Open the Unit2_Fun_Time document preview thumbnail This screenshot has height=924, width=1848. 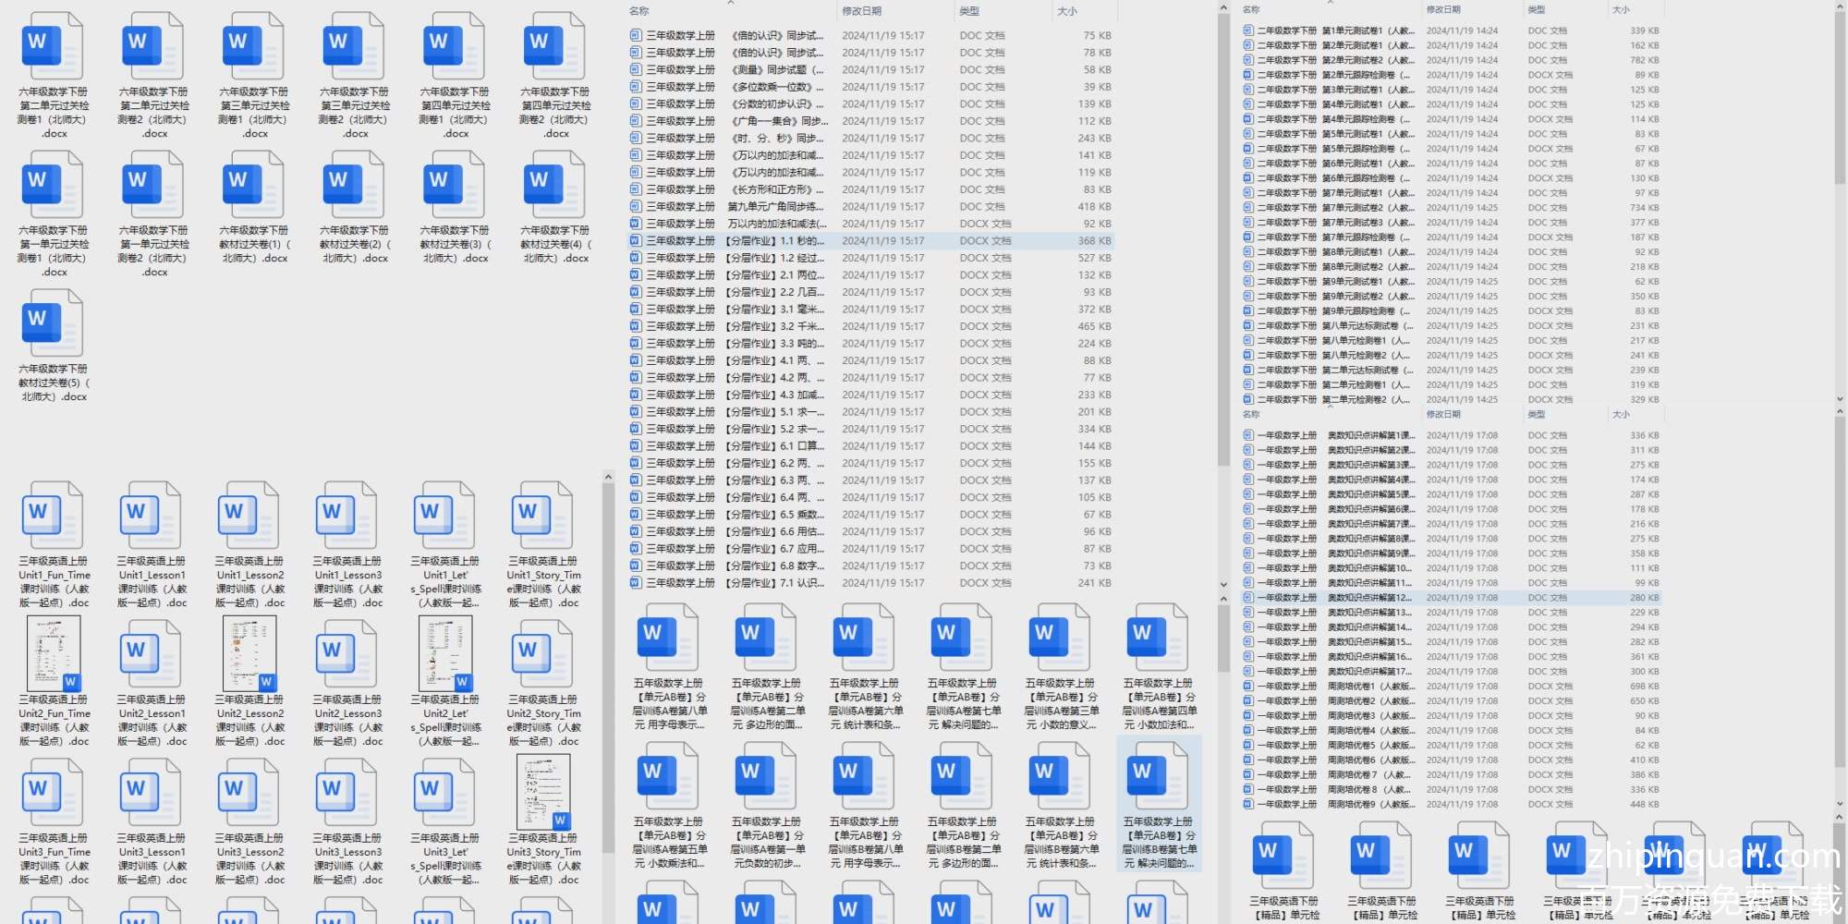[x=54, y=653]
